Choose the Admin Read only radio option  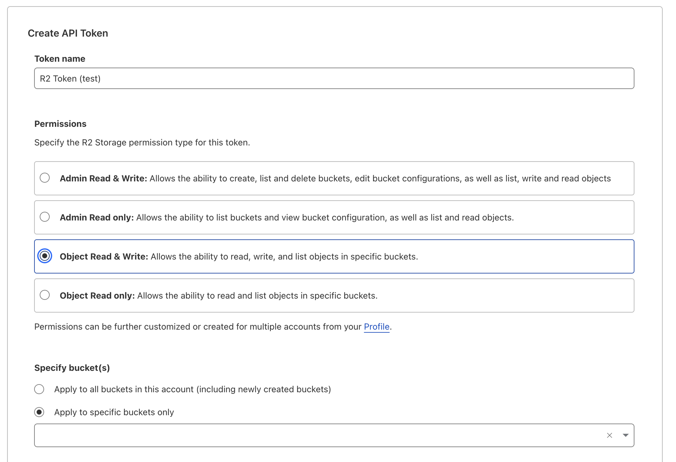click(45, 217)
